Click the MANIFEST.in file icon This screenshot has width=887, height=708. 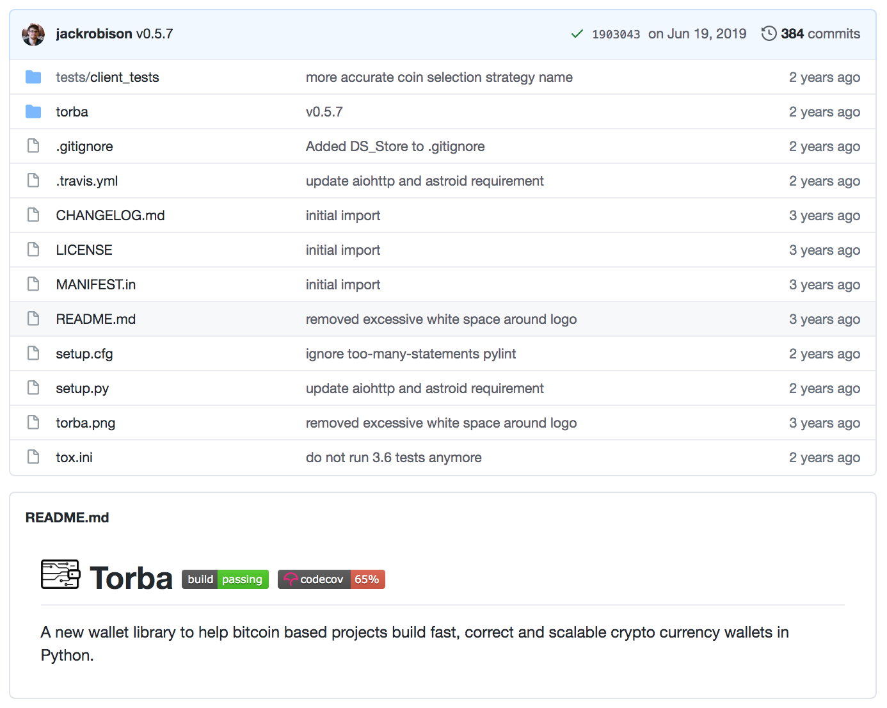33,284
